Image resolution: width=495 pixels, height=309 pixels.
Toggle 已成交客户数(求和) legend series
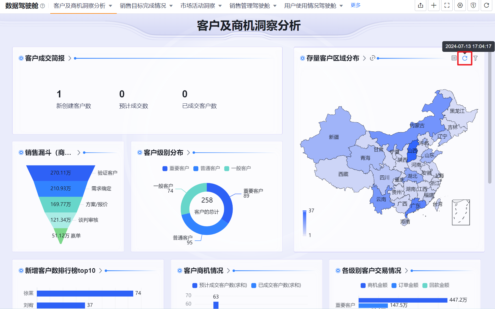(276, 285)
